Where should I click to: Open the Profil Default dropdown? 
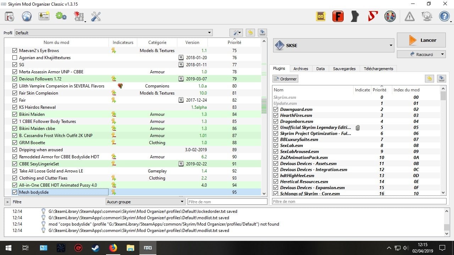click(x=113, y=33)
